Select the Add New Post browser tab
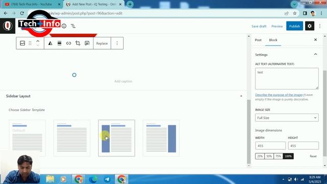The image size is (327, 184). tap(94, 4)
